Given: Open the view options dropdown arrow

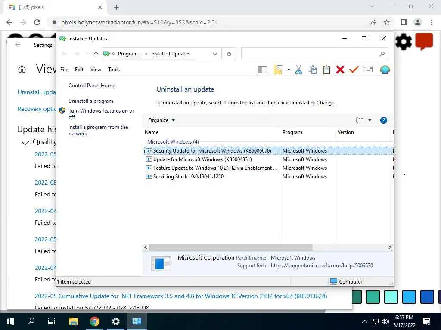Looking at the screenshot, I should pyautogui.click(x=370, y=120).
